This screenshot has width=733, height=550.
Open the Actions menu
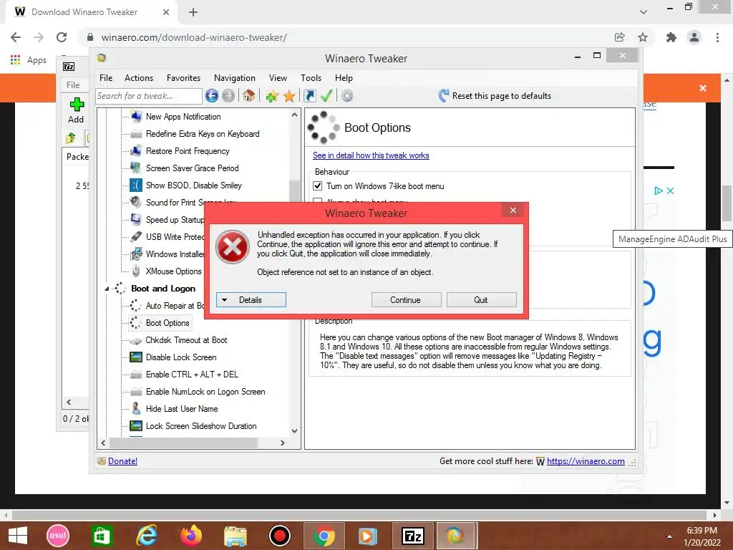(139, 78)
